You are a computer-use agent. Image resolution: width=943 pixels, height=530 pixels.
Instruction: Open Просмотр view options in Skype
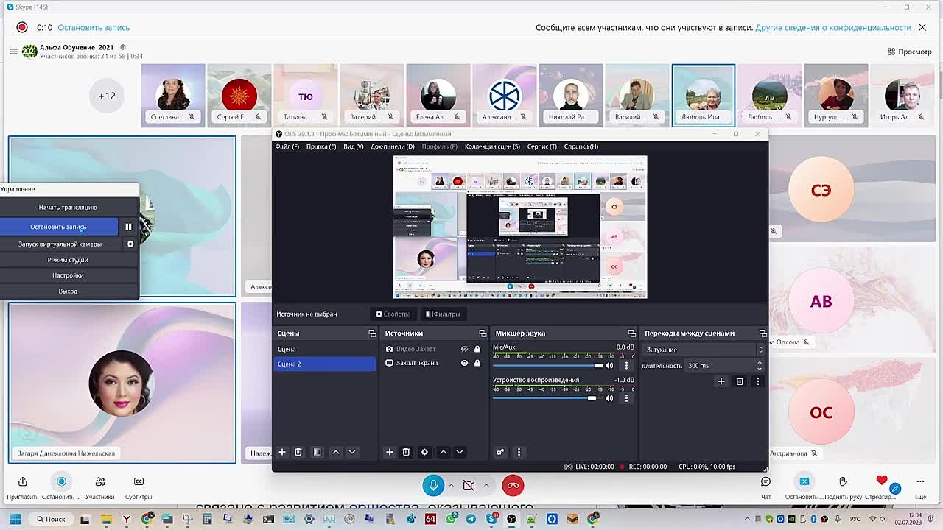click(x=910, y=52)
